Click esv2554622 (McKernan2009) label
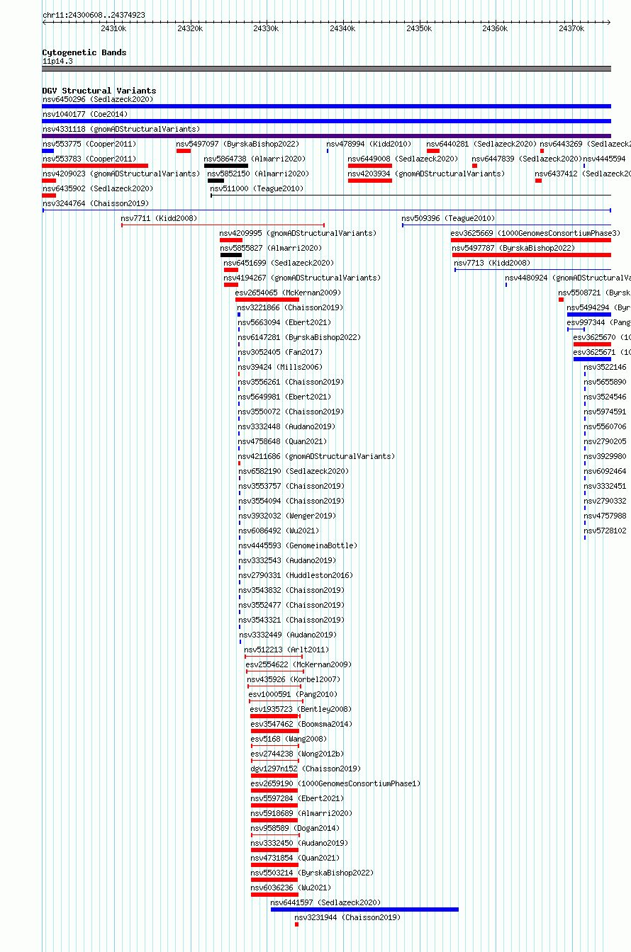Screen dimensions: 631x952 298,664
